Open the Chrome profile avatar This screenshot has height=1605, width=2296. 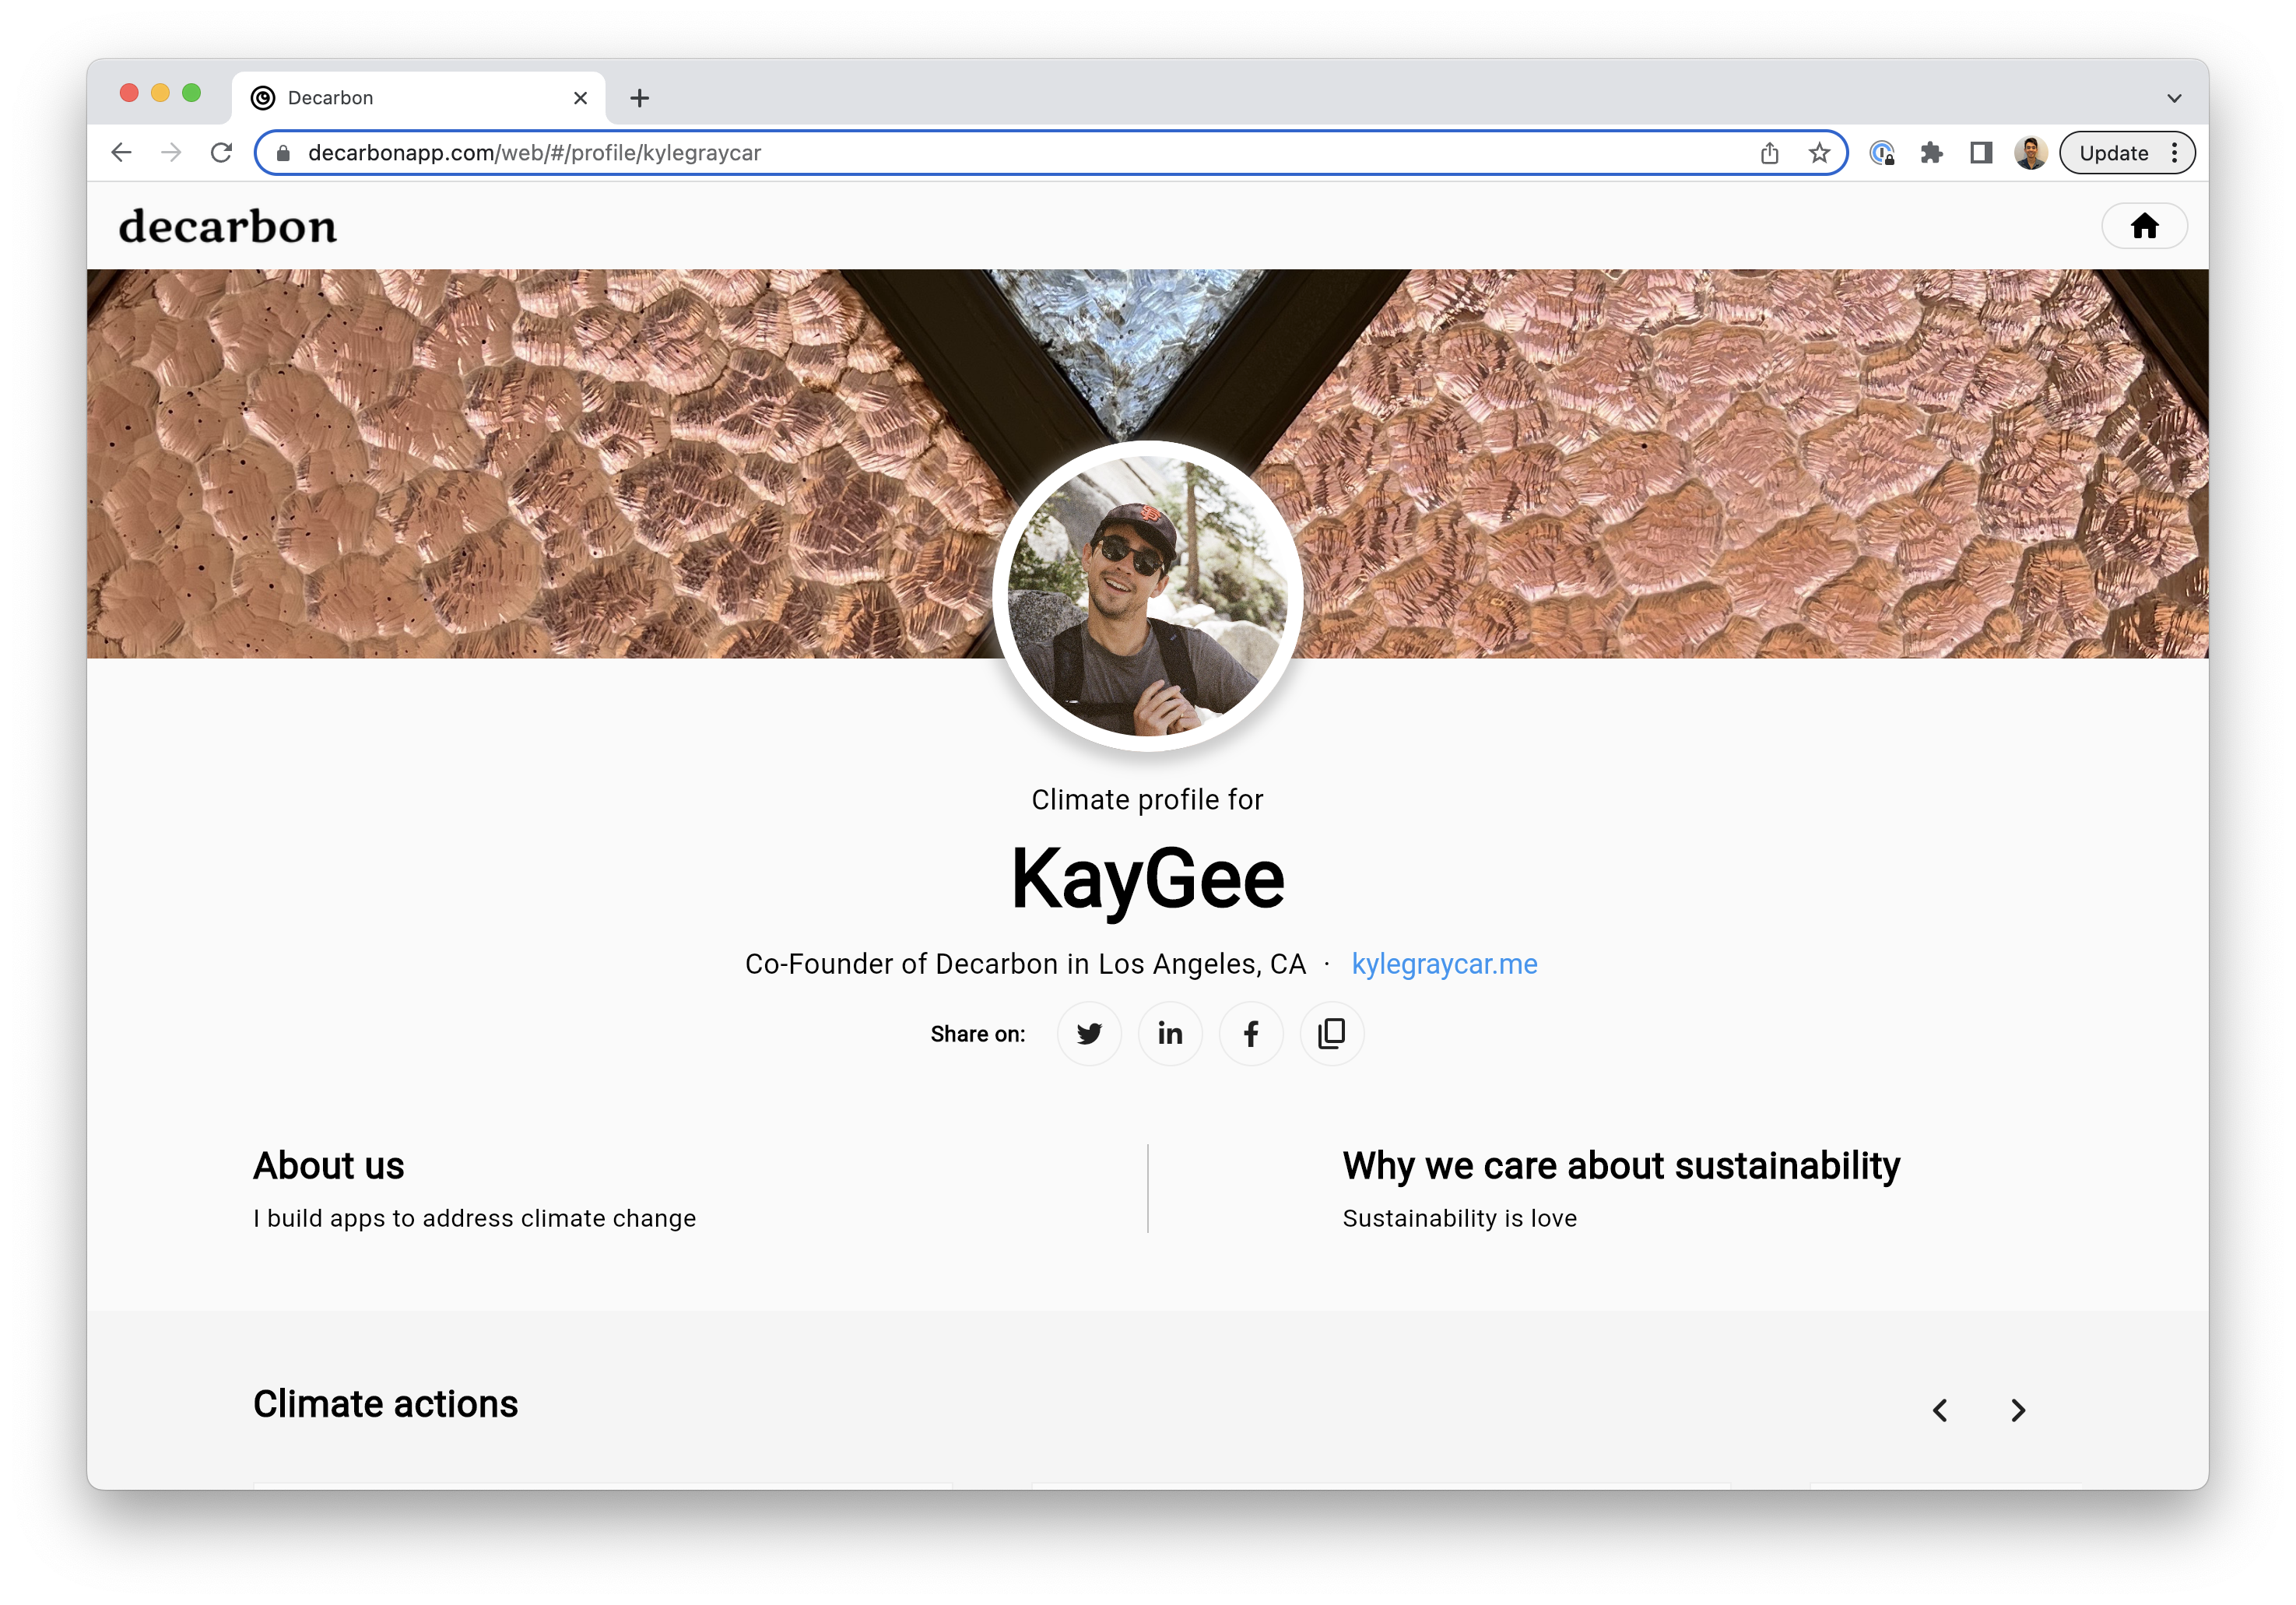[2030, 153]
